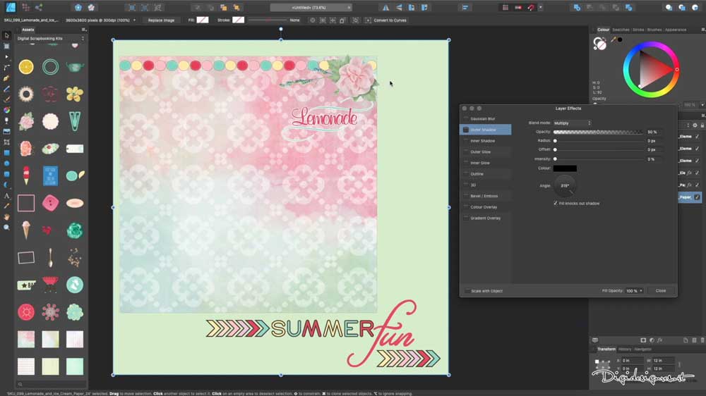This screenshot has height=396, width=706.
Task: Open Digital Scrapbooking Kits category dropdown
Action: click(50, 39)
